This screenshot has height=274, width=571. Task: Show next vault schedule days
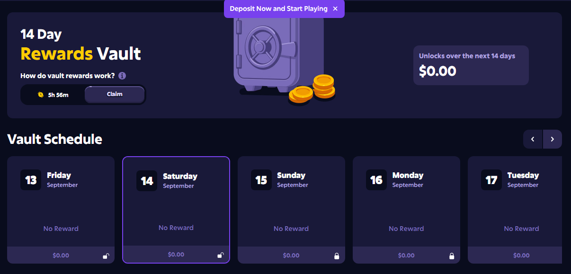553,139
